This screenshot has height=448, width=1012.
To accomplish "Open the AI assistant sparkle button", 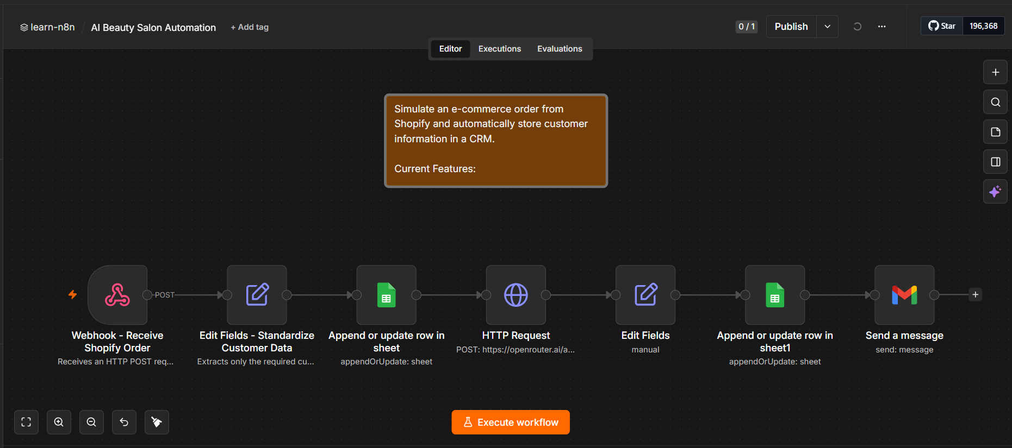I will pyautogui.click(x=995, y=192).
